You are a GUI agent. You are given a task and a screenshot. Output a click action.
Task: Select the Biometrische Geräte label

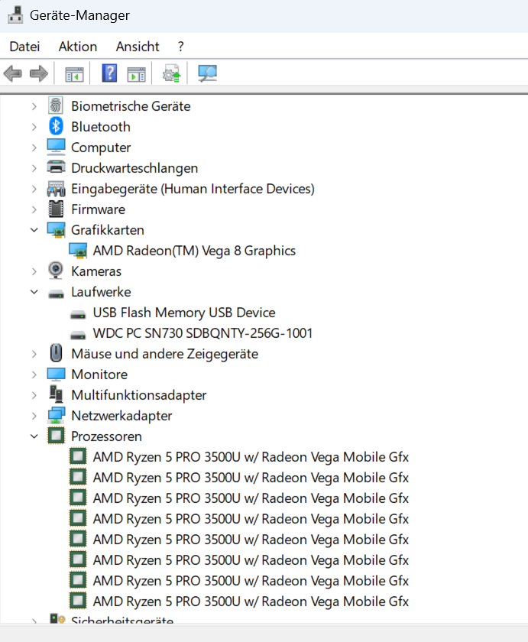coord(131,106)
